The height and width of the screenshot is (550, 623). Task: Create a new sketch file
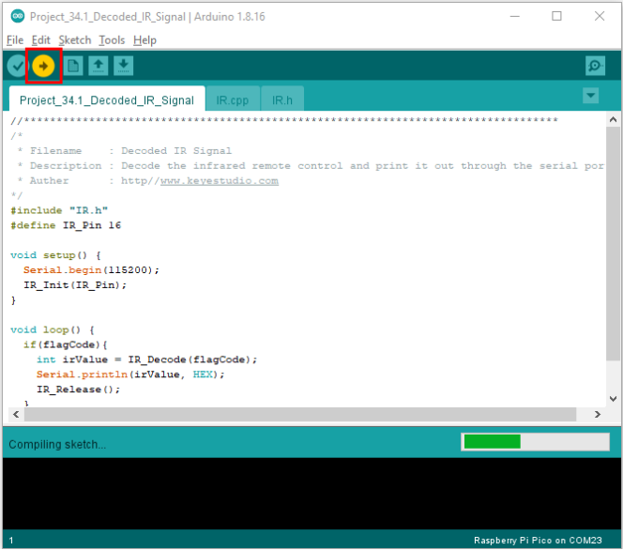72,66
